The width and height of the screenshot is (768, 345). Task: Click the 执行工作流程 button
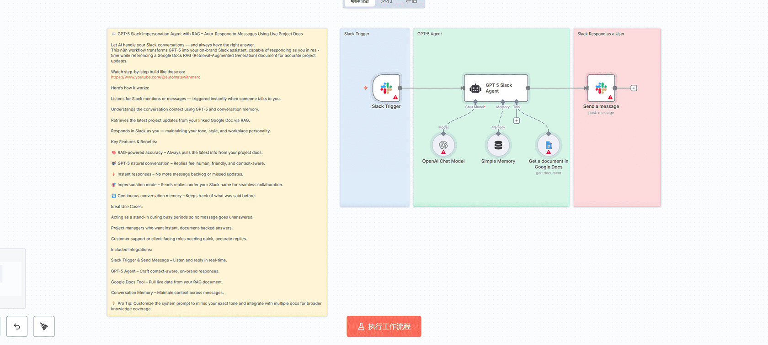tap(384, 326)
